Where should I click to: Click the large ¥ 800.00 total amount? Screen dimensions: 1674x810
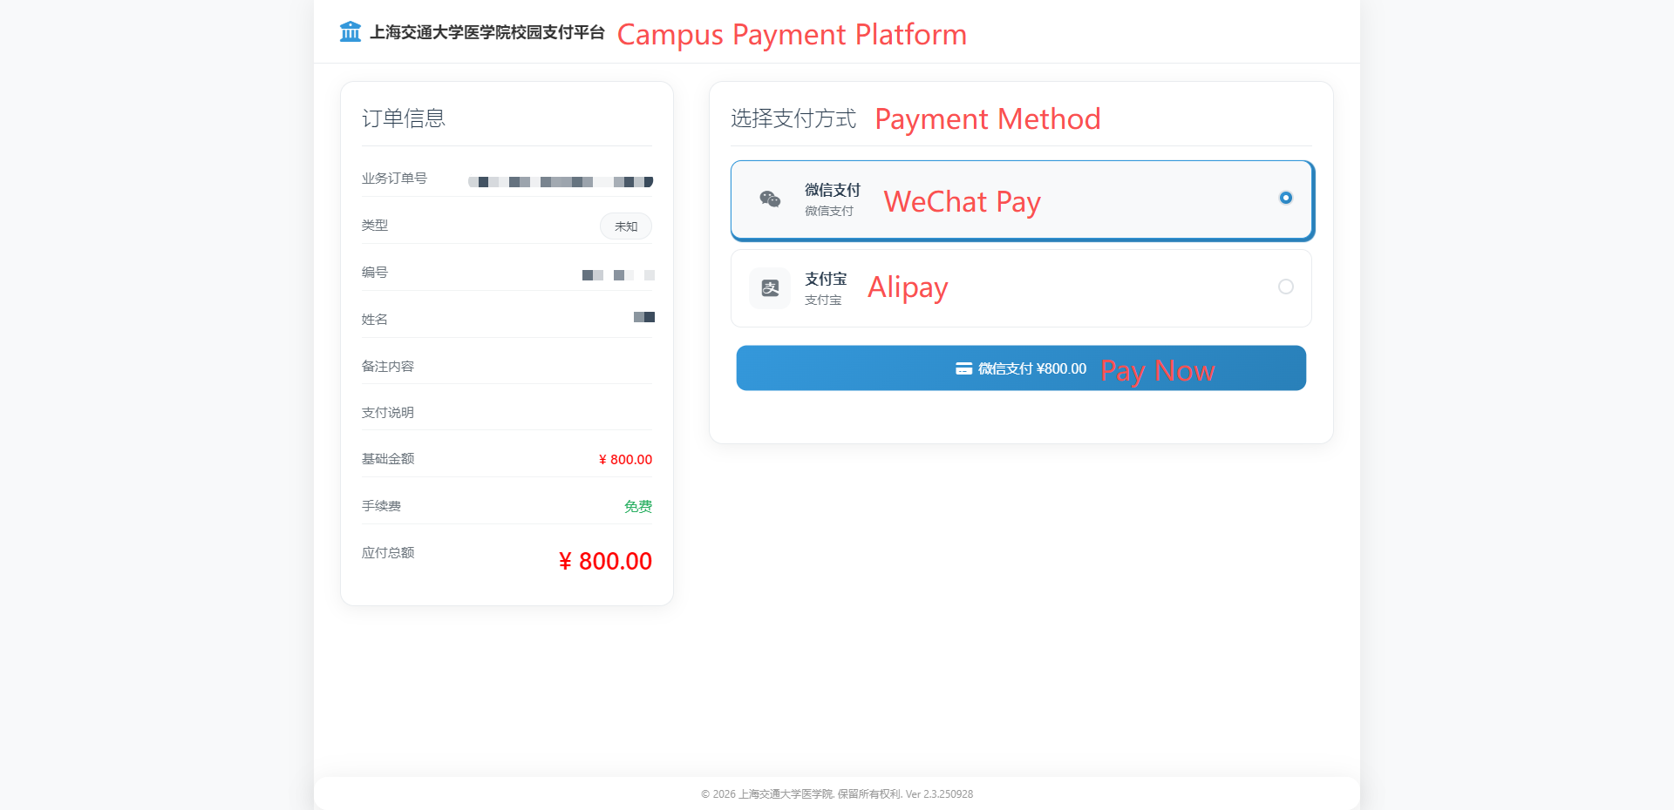pos(605,561)
